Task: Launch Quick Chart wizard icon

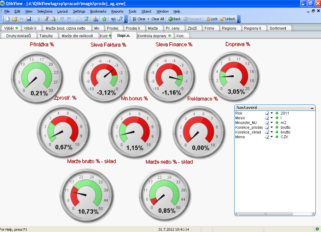Action: (96, 19)
